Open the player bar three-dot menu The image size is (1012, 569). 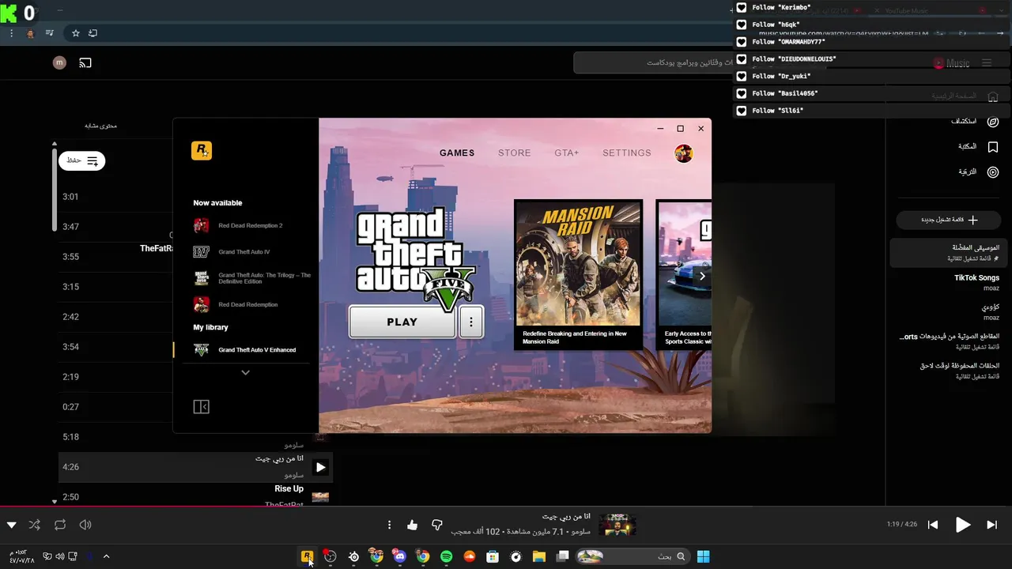tap(389, 525)
